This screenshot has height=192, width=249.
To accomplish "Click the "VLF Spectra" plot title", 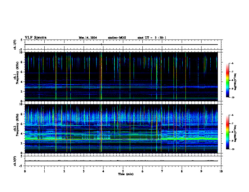I will click(x=36, y=38).
